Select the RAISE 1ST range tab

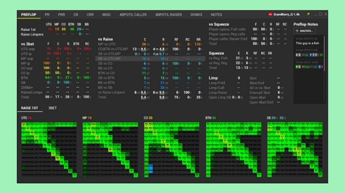tap(29, 108)
